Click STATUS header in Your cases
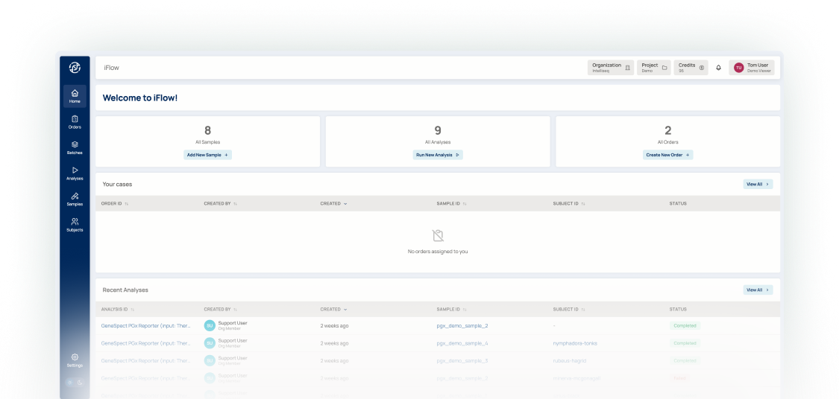Viewport: 839px width, 399px height. (678, 203)
